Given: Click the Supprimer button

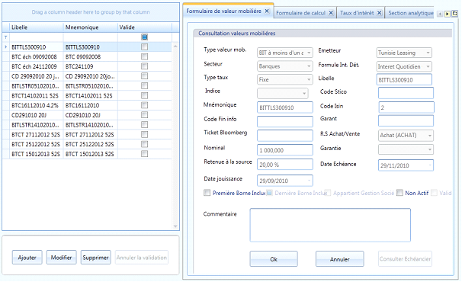Looking at the screenshot, I should pos(96,258).
